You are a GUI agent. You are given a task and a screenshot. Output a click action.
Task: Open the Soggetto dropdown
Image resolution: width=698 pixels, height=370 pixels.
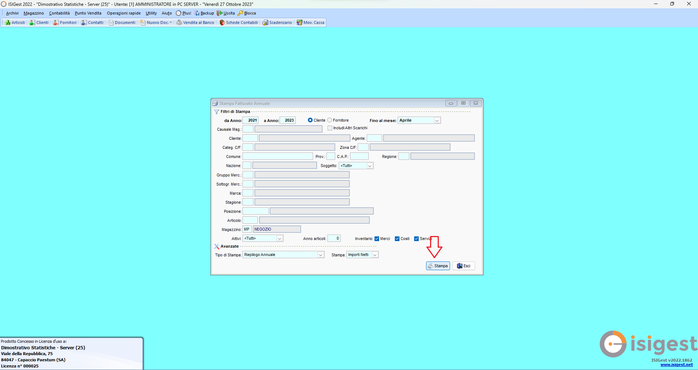coord(370,166)
